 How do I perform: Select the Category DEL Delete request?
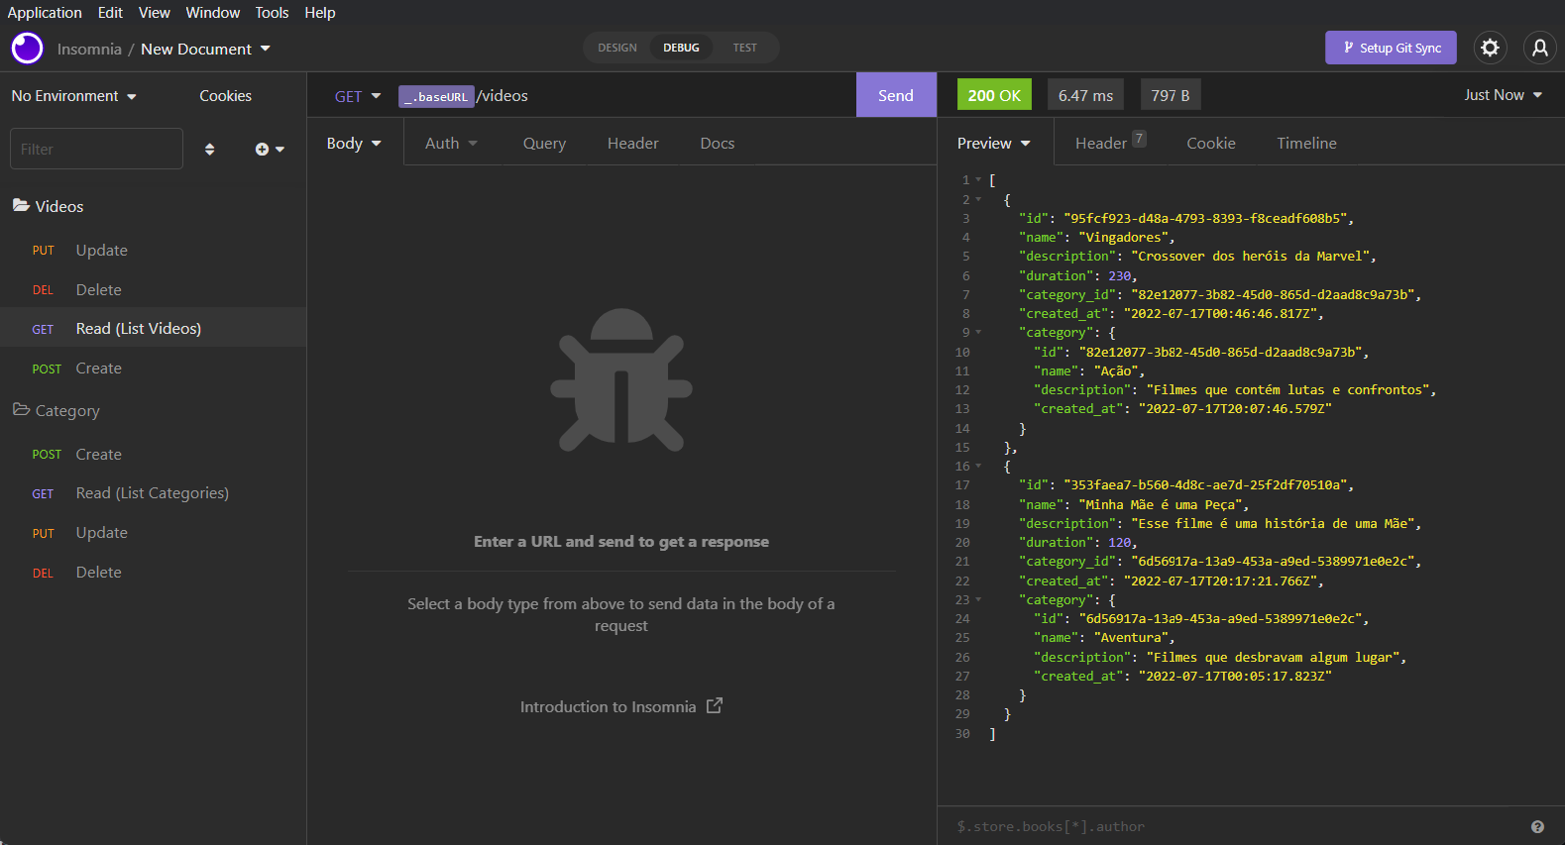(x=153, y=572)
